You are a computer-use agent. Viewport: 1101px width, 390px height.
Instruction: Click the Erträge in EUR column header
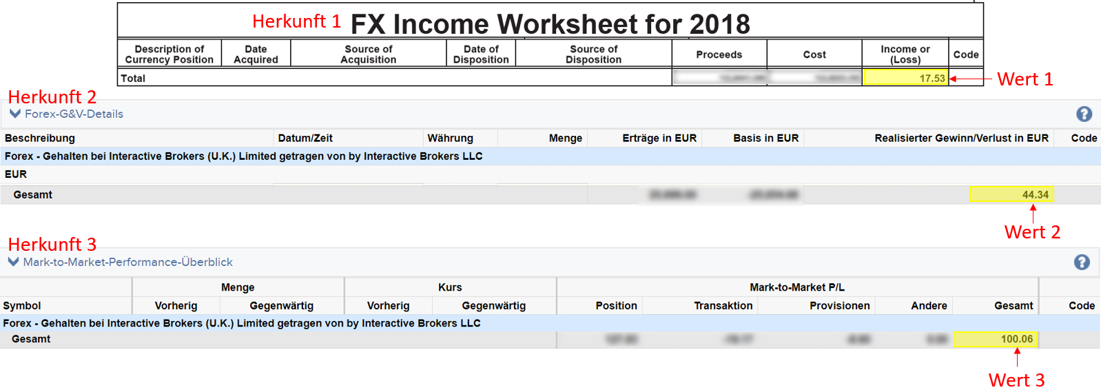point(659,138)
